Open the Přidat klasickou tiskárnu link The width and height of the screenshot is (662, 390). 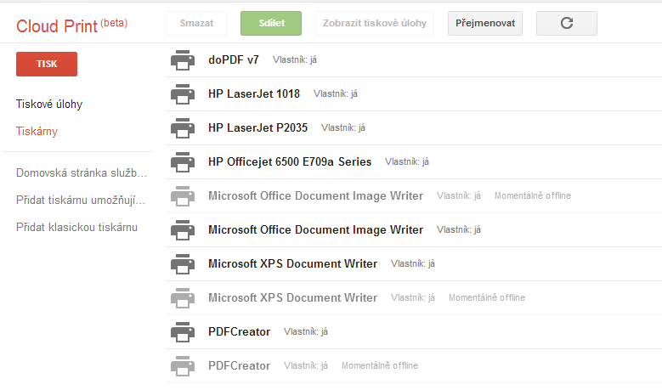[76, 228]
